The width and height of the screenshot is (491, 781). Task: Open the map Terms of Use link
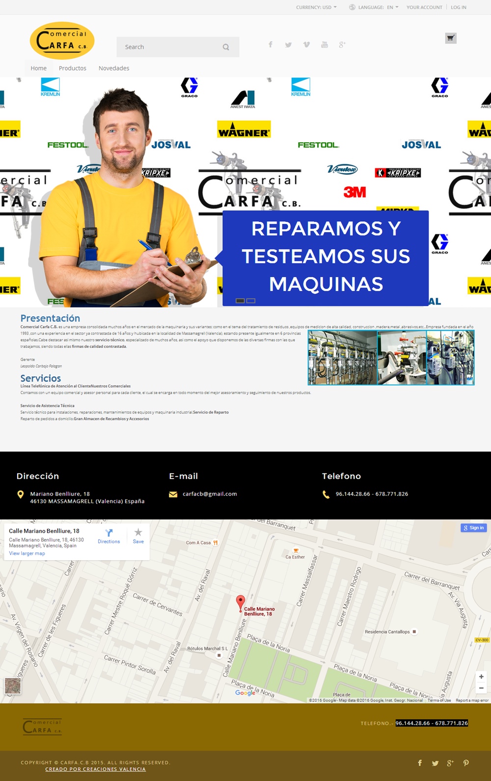point(439,701)
